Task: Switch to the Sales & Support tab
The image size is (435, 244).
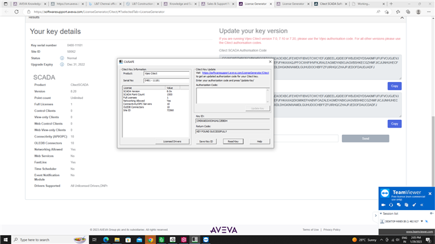Action: pos(217,4)
